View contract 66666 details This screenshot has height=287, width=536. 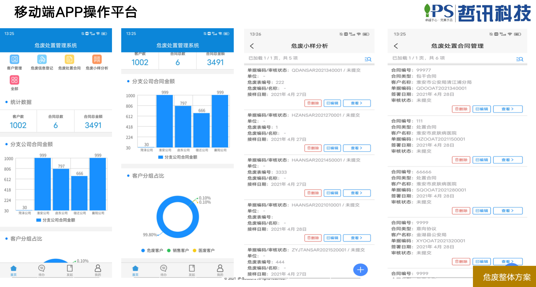pyautogui.click(x=508, y=211)
